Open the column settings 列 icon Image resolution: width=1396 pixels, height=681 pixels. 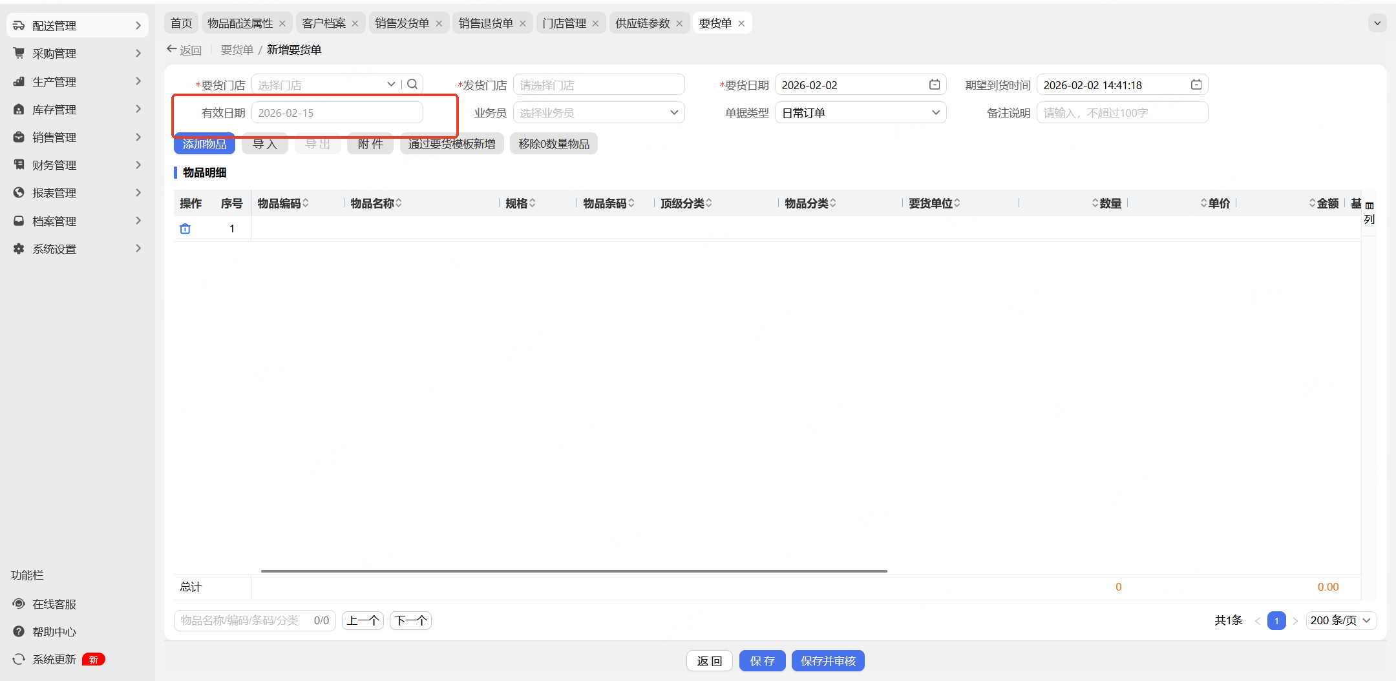click(x=1370, y=213)
